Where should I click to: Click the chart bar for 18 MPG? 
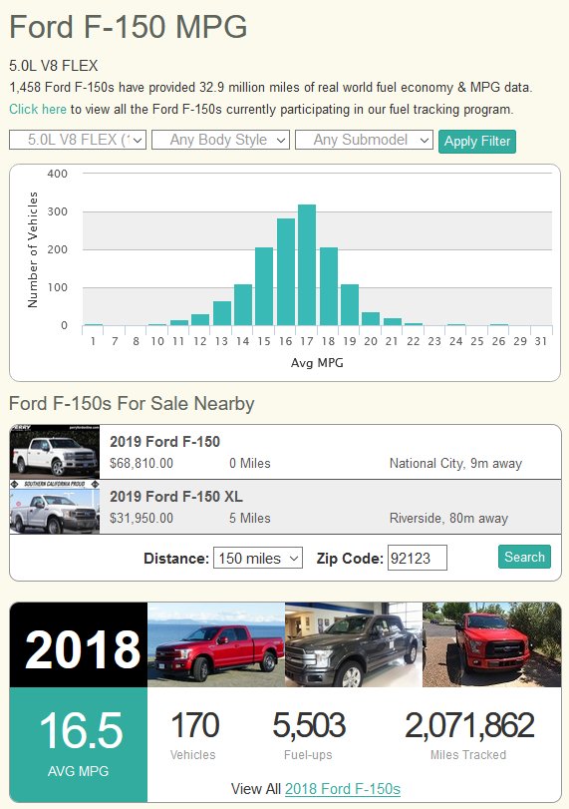(328, 286)
